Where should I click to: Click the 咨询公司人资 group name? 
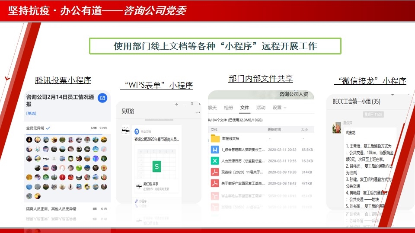pos(294,94)
